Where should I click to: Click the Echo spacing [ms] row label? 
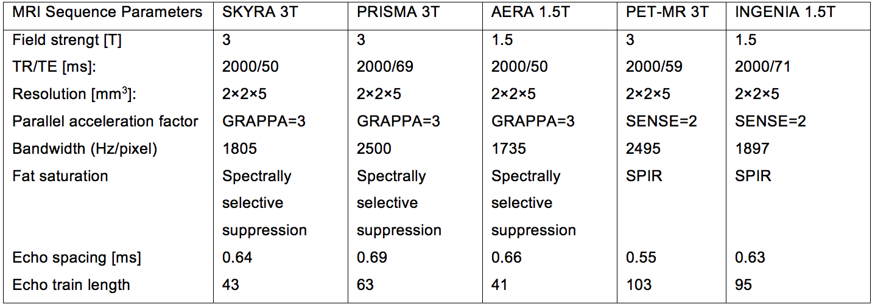(x=77, y=258)
